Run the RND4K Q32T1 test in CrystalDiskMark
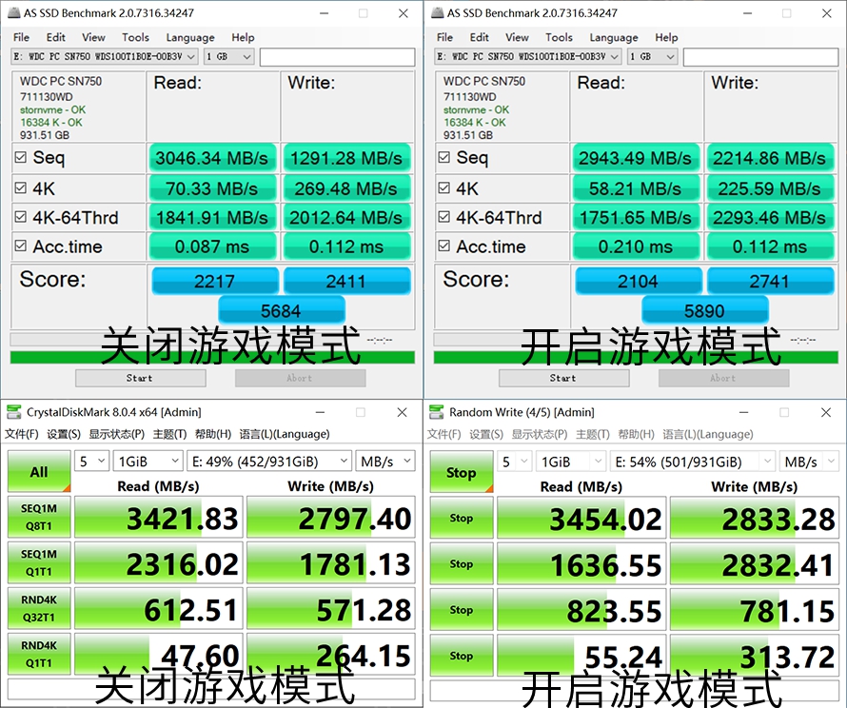The width and height of the screenshot is (847, 708). tap(39, 609)
